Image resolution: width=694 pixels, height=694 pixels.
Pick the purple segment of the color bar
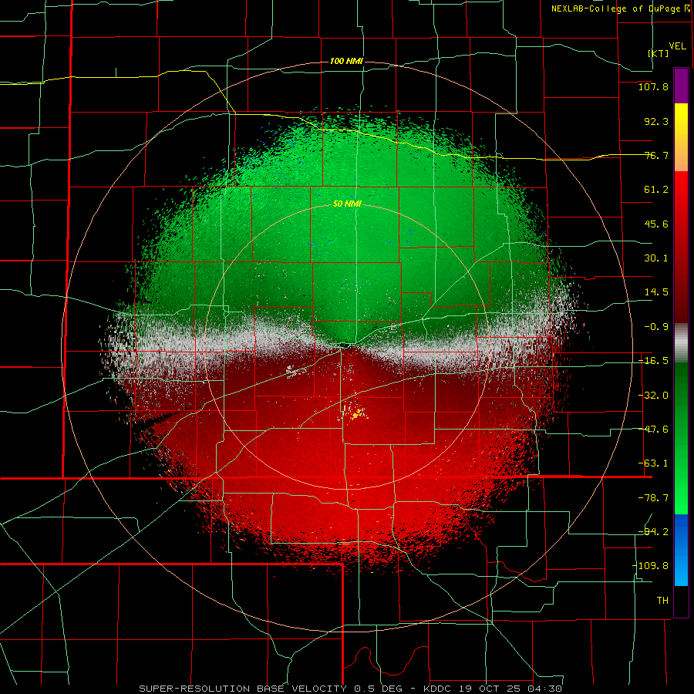click(x=681, y=86)
